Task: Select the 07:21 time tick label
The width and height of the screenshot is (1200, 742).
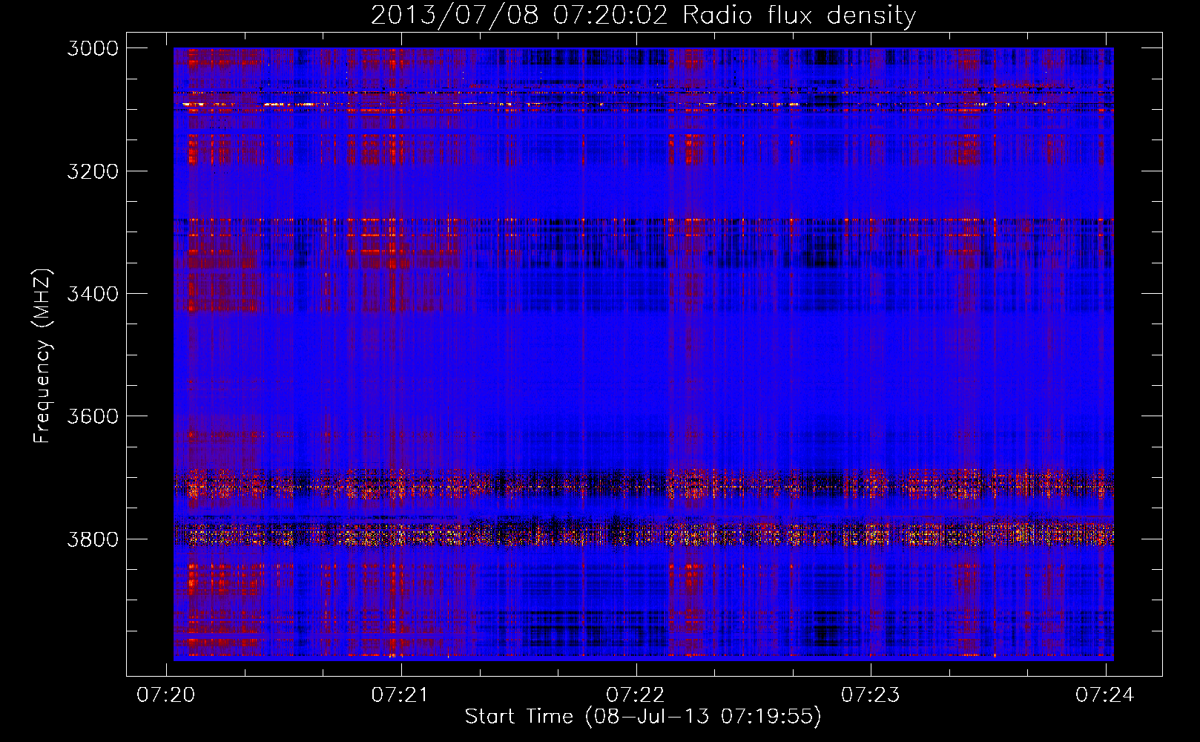Action: 401,695
